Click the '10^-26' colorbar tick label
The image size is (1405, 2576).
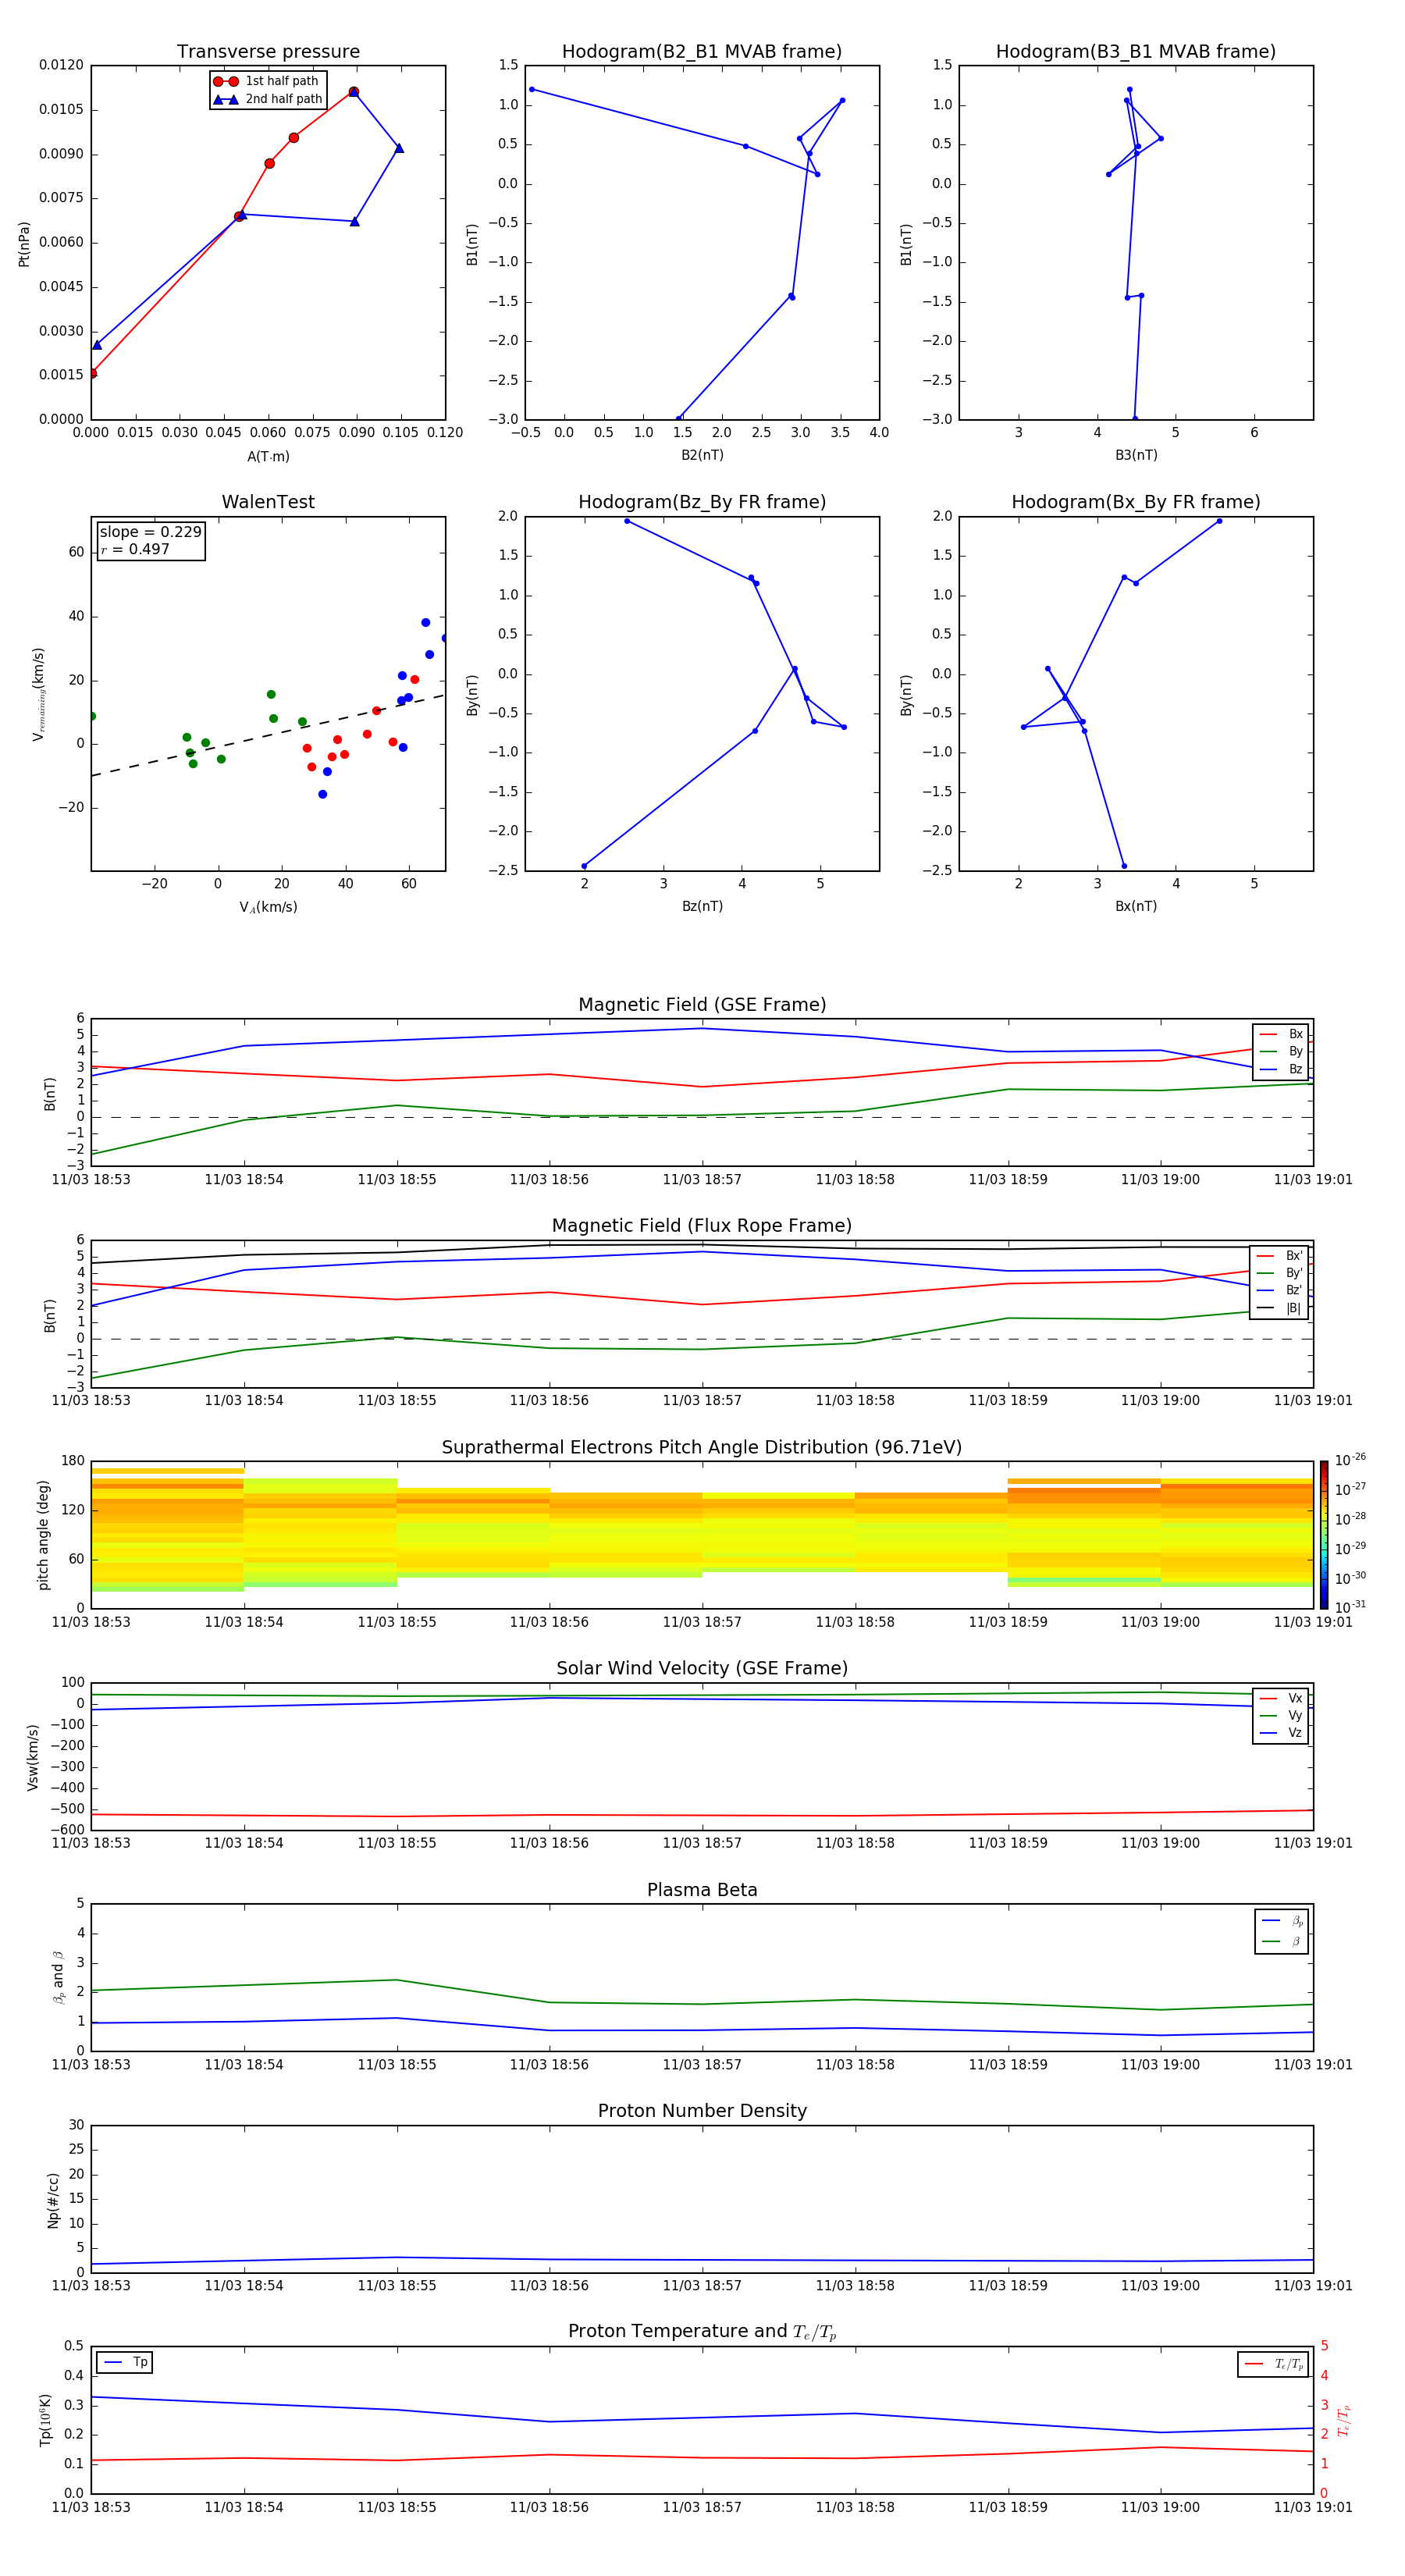point(1350,1460)
